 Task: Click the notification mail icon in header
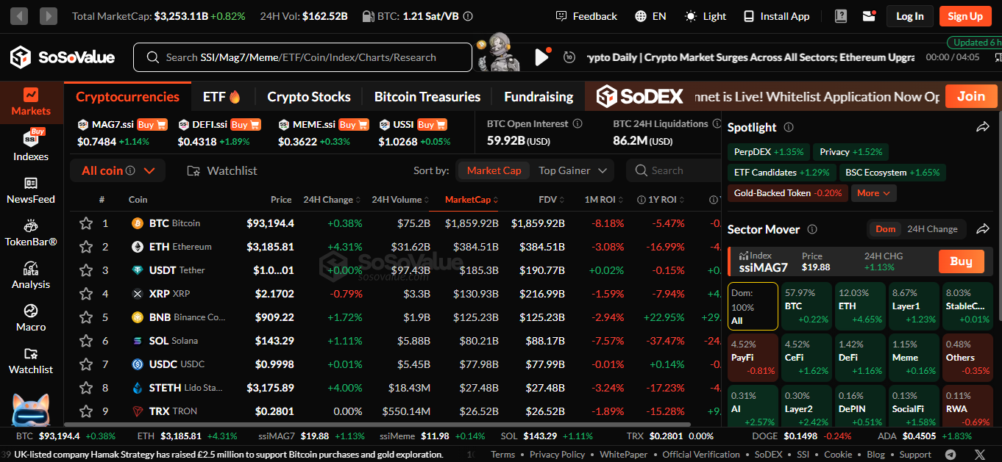coord(869,16)
